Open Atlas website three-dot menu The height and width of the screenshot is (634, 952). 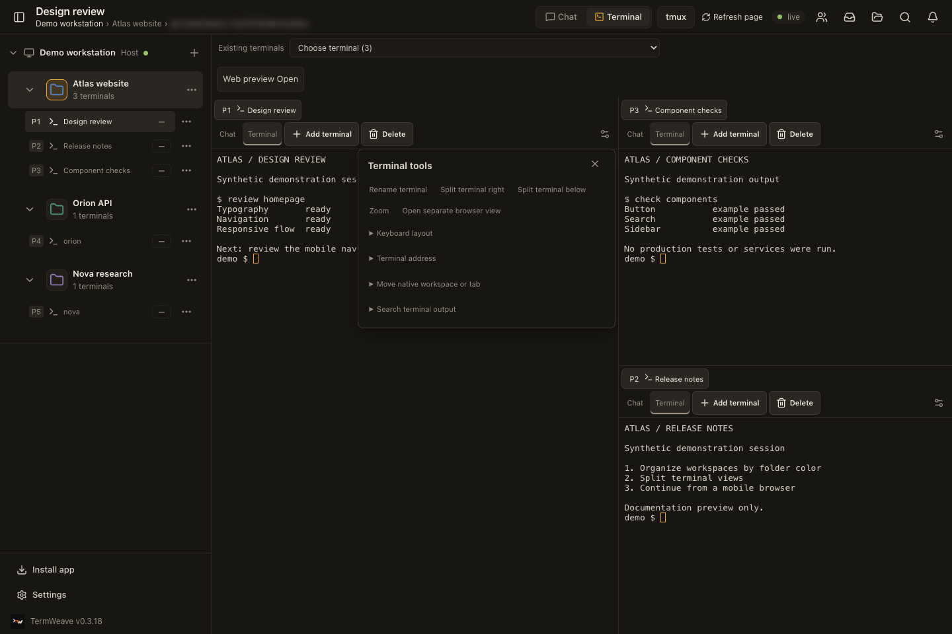coord(192,90)
